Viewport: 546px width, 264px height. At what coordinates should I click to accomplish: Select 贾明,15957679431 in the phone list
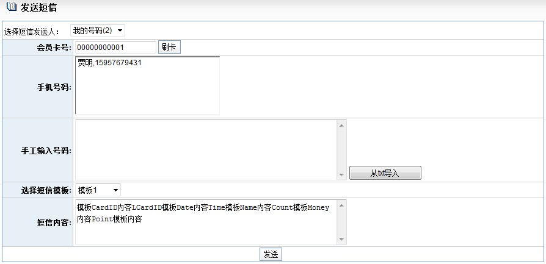click(110, 63)
